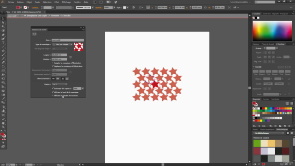Image resolution: width=295 pixels, height=166 pixels.
Task: Open the Fenêtre menu
Action: tap(77, 2)
